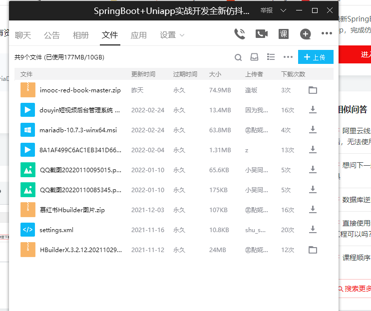This screenshot has height=311, width=371.
Task: Select file name settings.xml
Action: tap(56, 230)
